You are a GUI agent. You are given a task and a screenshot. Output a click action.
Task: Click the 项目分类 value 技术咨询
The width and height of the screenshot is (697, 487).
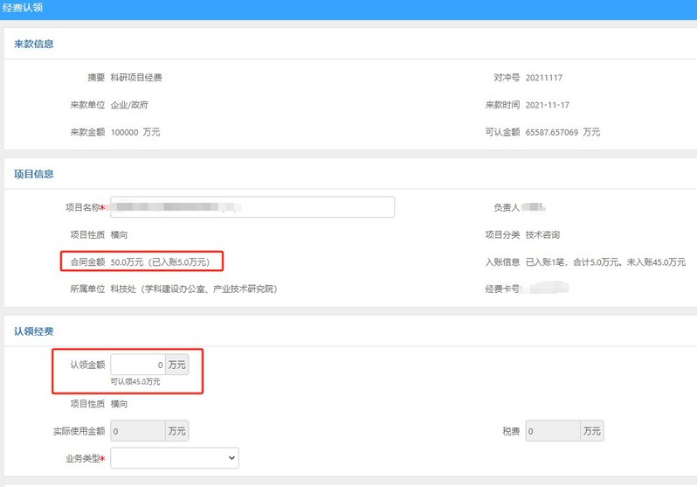coord(542,234)
